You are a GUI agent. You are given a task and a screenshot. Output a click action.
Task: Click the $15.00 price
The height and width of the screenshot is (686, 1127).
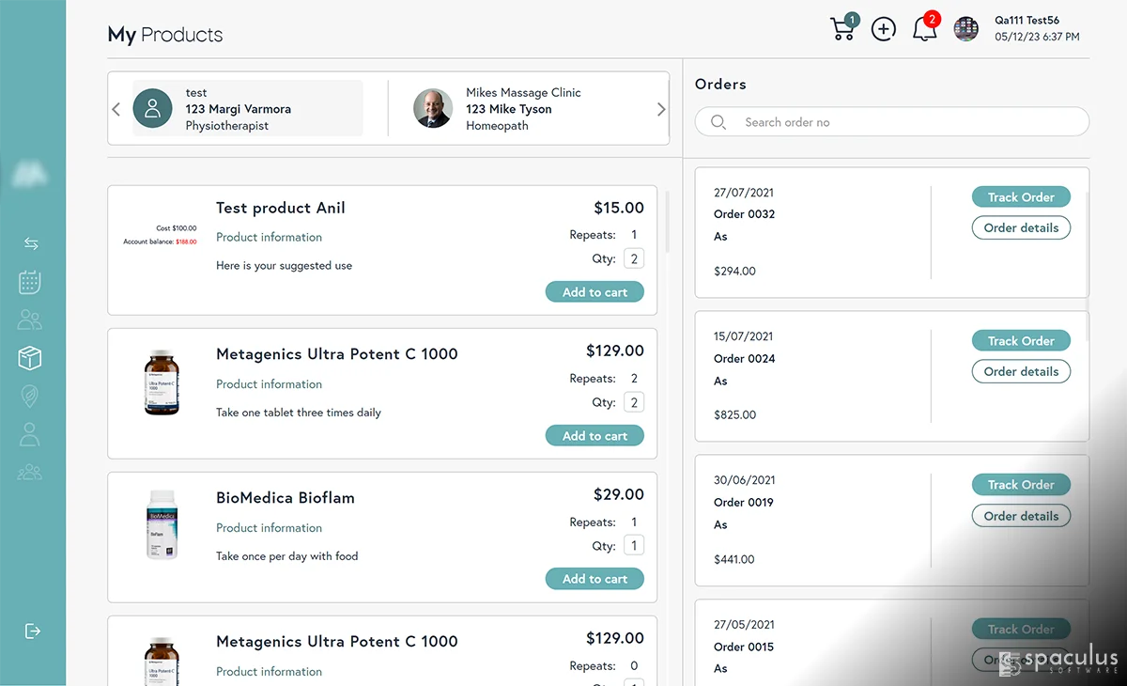coord(619,208)
